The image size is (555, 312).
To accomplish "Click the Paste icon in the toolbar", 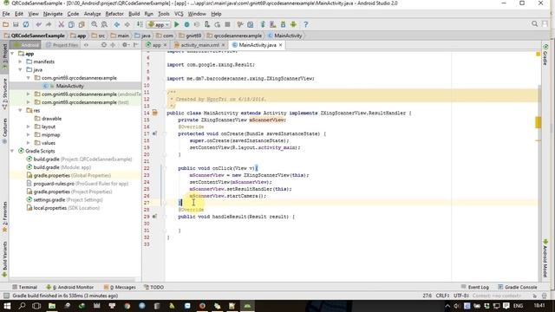I will click(x=82, y=24).
